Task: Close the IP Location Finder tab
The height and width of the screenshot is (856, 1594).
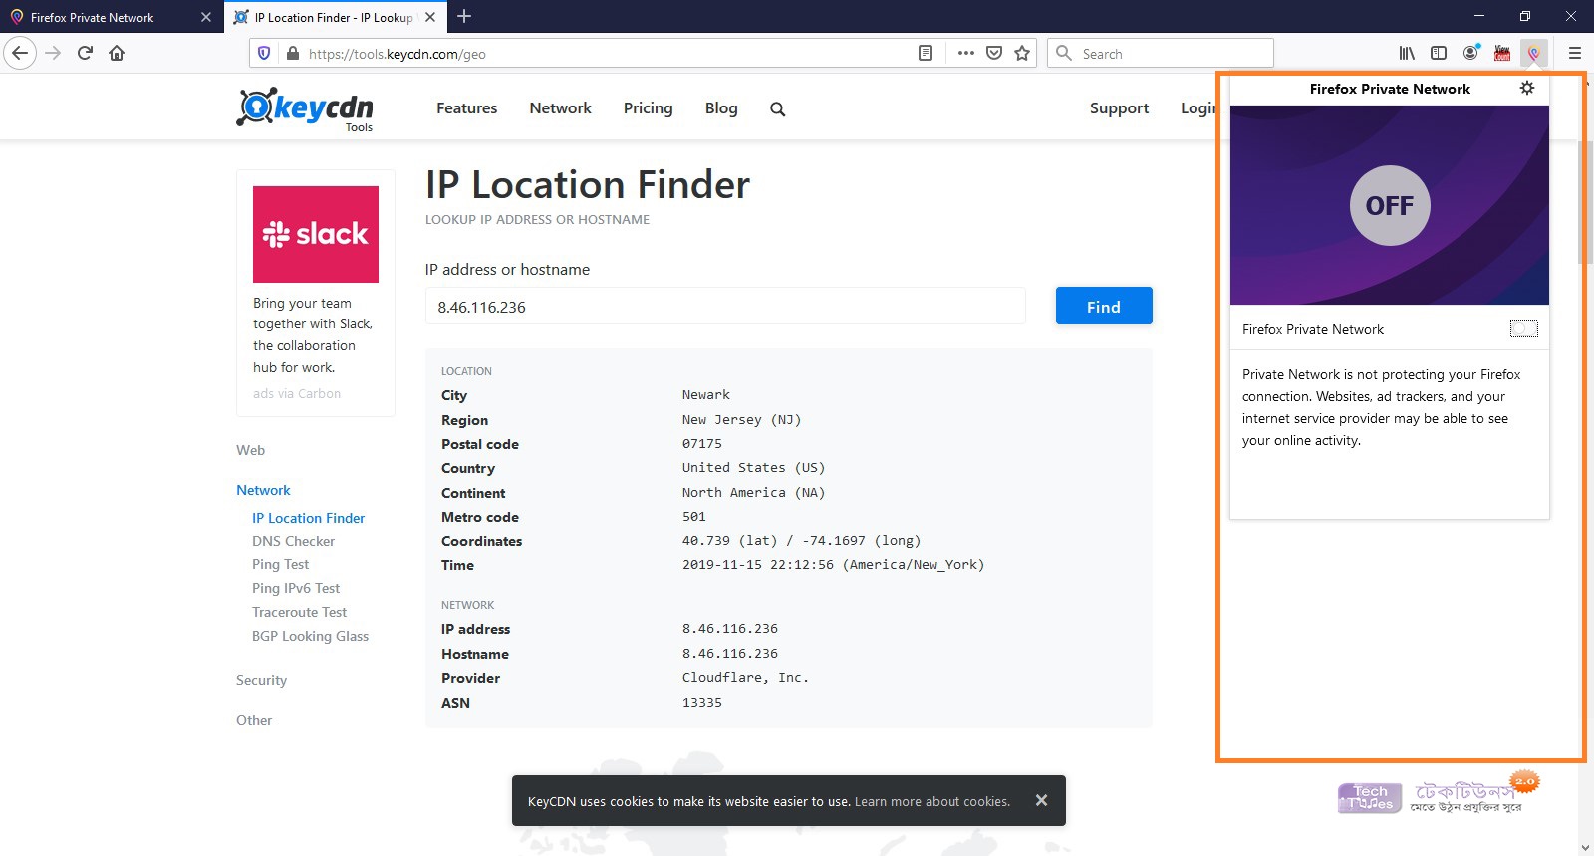Action: (x=430, y=17)
